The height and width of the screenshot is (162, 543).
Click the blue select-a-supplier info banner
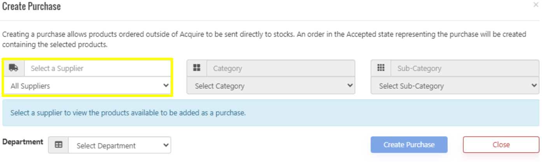tap(271, 113)
